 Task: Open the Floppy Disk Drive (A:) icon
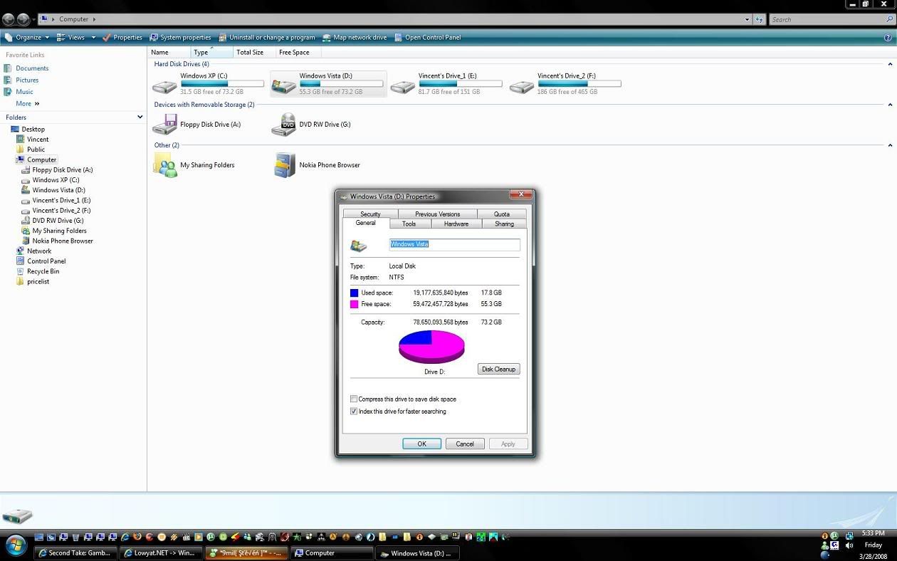point(165,125)
